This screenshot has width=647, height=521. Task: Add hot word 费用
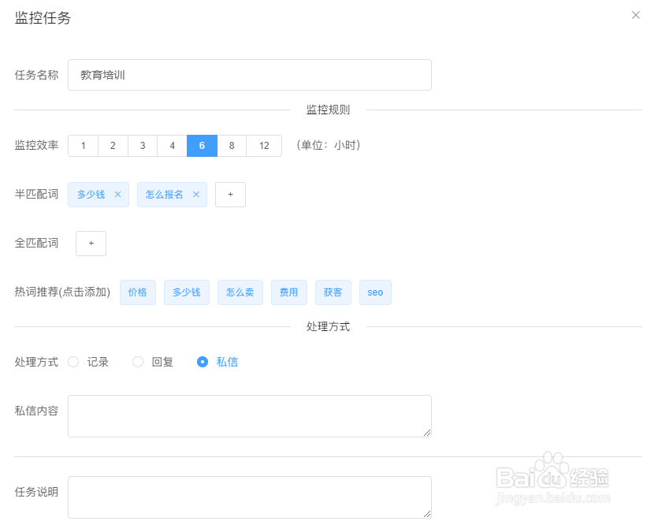tap(289, 292)
